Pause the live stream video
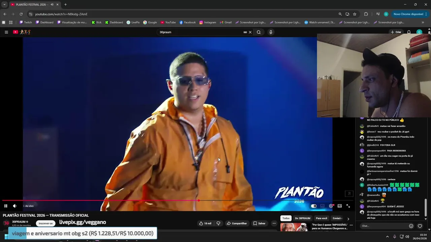 (6, 206)
